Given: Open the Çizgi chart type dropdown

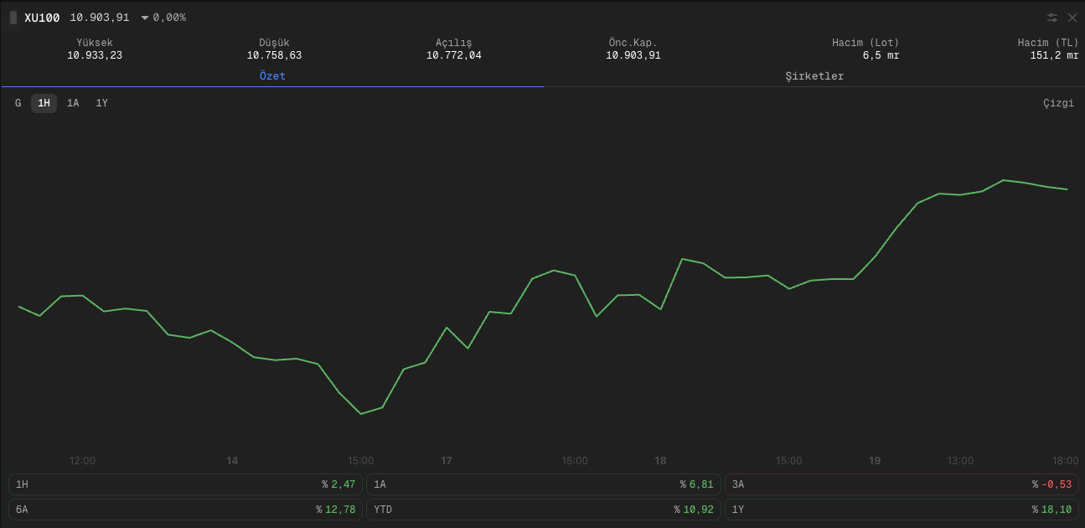Looking at the screenshot, I should pos(1057,103).
